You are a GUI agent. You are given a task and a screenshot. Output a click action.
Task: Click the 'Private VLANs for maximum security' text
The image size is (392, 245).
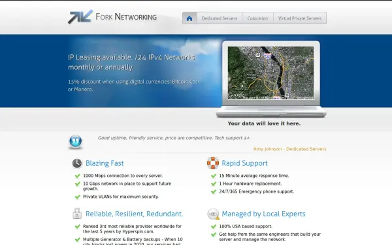(121, 197)
